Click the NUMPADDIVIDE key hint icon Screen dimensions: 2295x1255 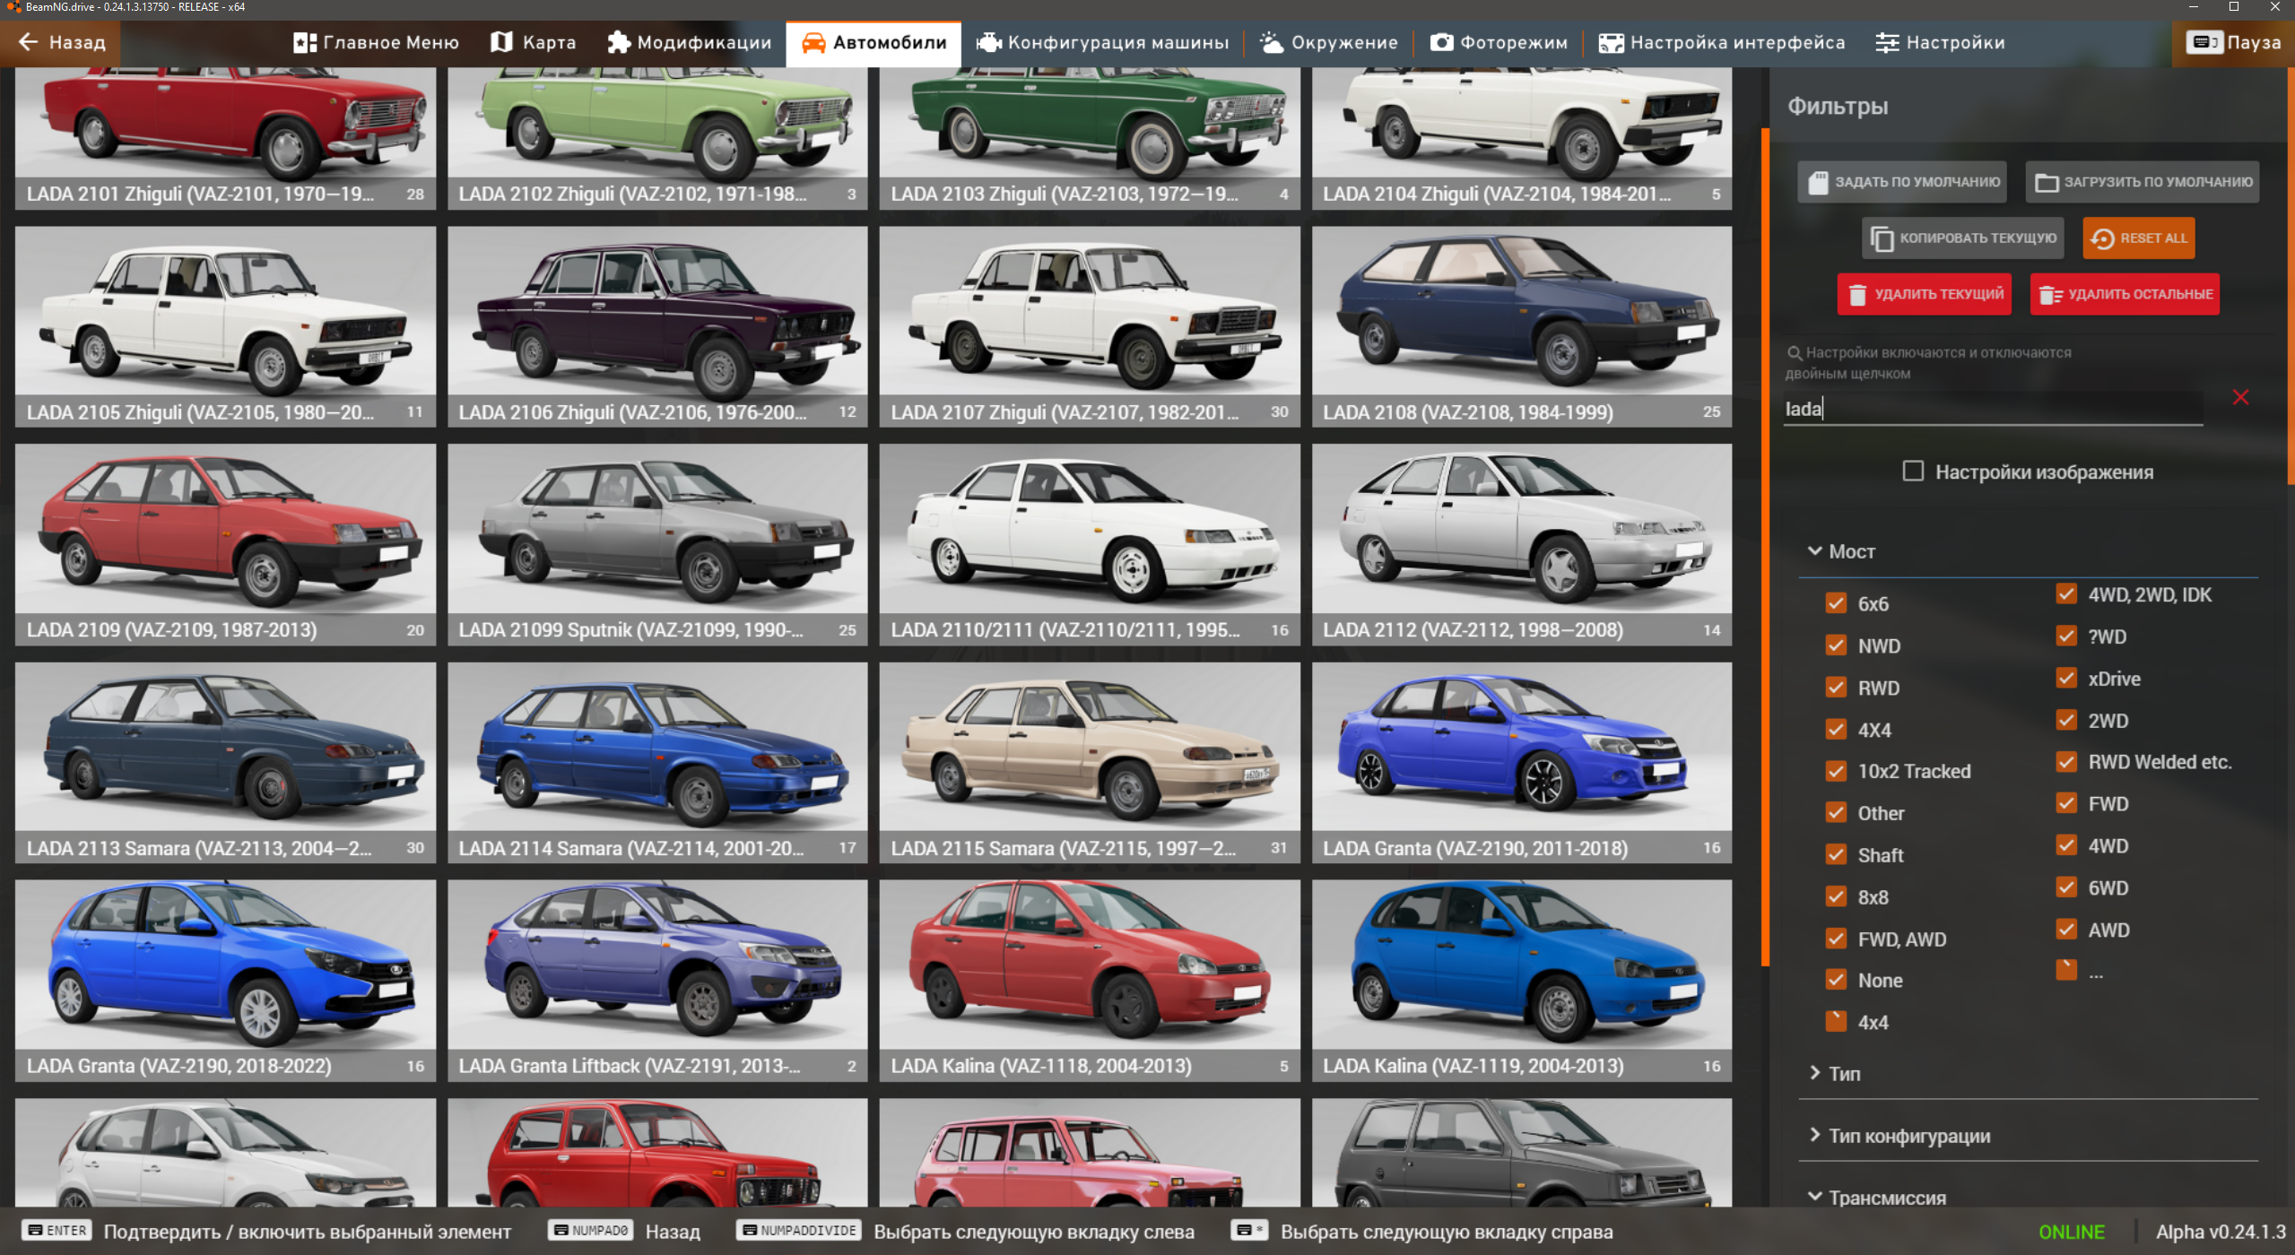pyautogui.click(x=799, y=1230)
